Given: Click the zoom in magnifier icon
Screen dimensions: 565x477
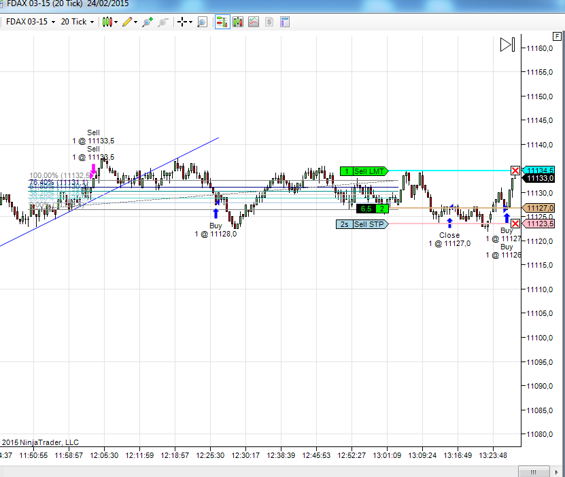Looking at the screenshot, I should point(148,22).
